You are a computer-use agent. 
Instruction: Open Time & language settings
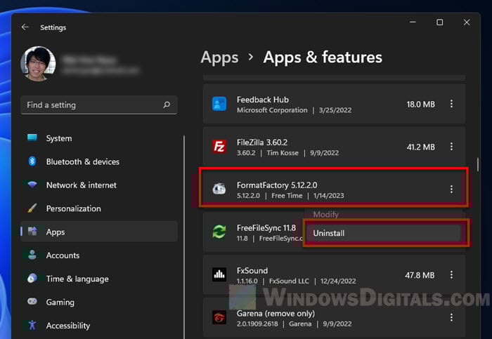99,279
